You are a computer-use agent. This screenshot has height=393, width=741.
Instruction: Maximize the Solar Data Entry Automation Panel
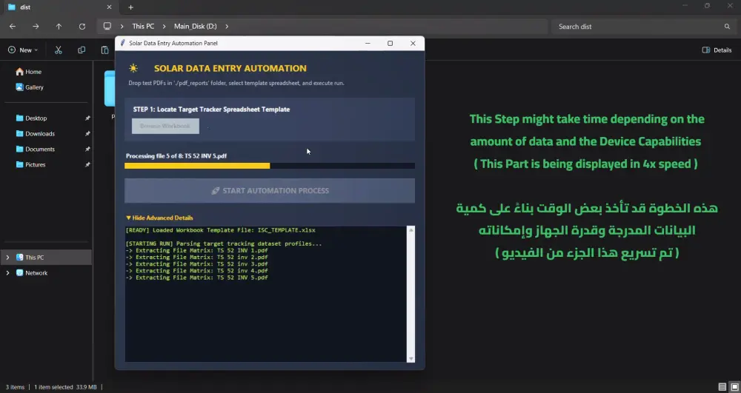point(390,44)
